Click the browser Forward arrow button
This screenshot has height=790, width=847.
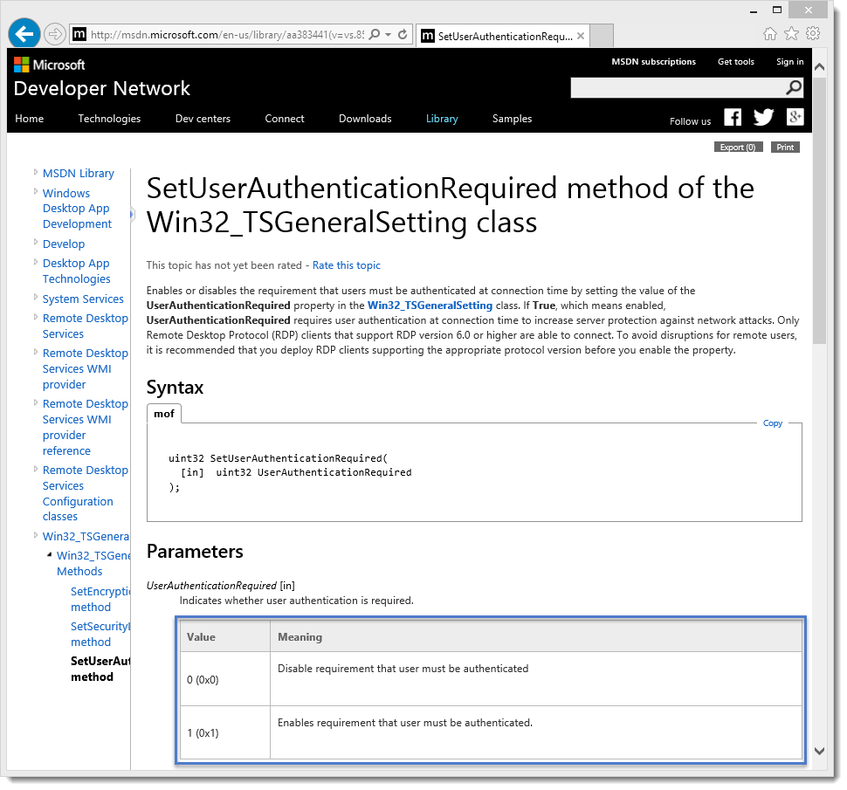(x=54, y=35)
